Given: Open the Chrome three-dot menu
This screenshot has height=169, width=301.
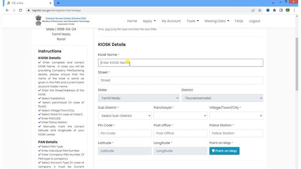Looking at the screenshot, I should pyautogui.click(x=294, y=10).
